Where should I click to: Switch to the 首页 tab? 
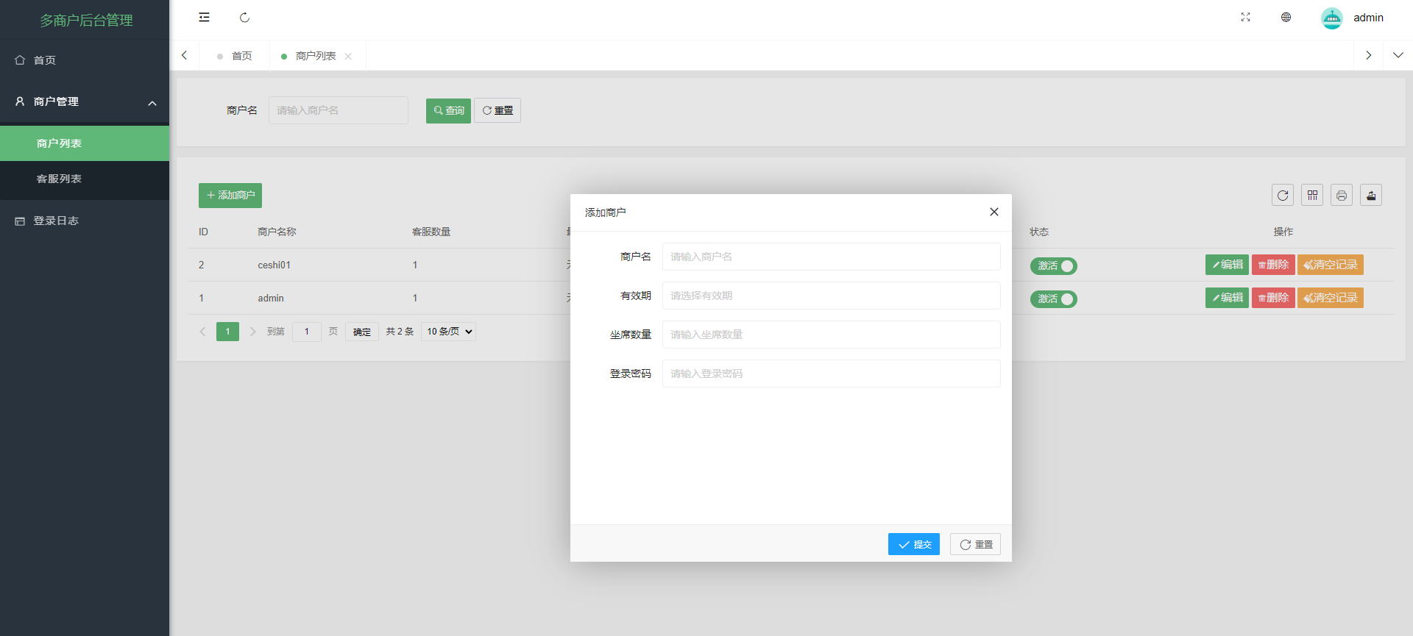click(235, 56)
